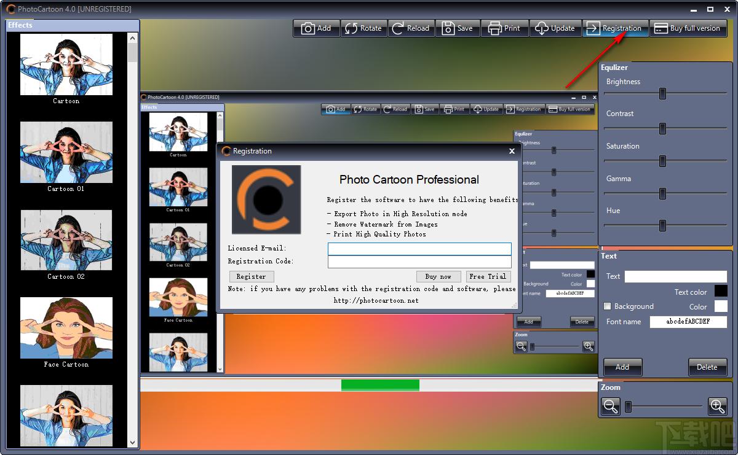Click the green progress bar

(x=380, y=385)
